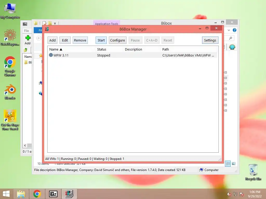Click the Status column header
Screen dimensions: 266x199
click(x=109, y=49)
